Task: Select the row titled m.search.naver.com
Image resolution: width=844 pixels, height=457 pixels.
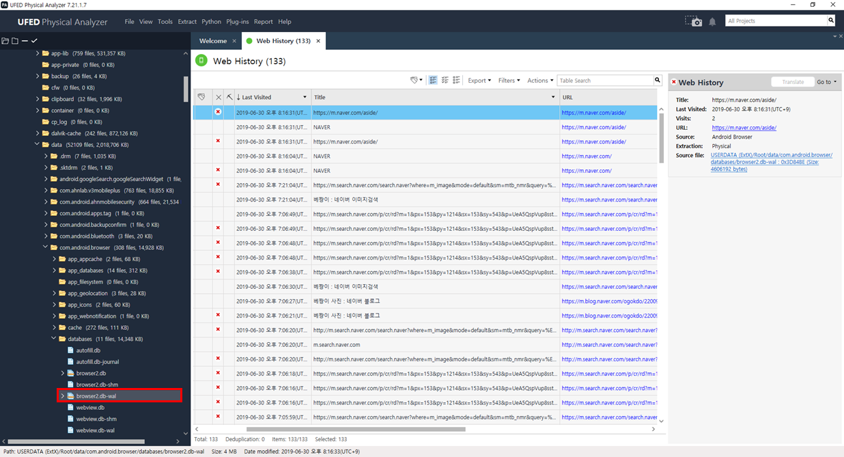Action: tap(425, 344)
